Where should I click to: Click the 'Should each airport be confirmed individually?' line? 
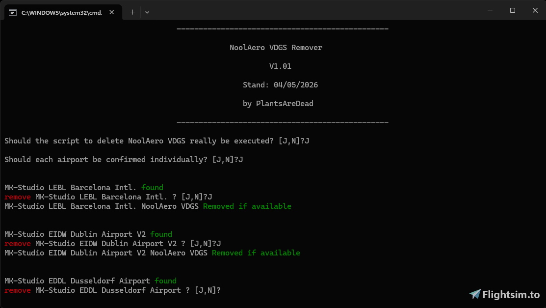click(x=124, y=160)
